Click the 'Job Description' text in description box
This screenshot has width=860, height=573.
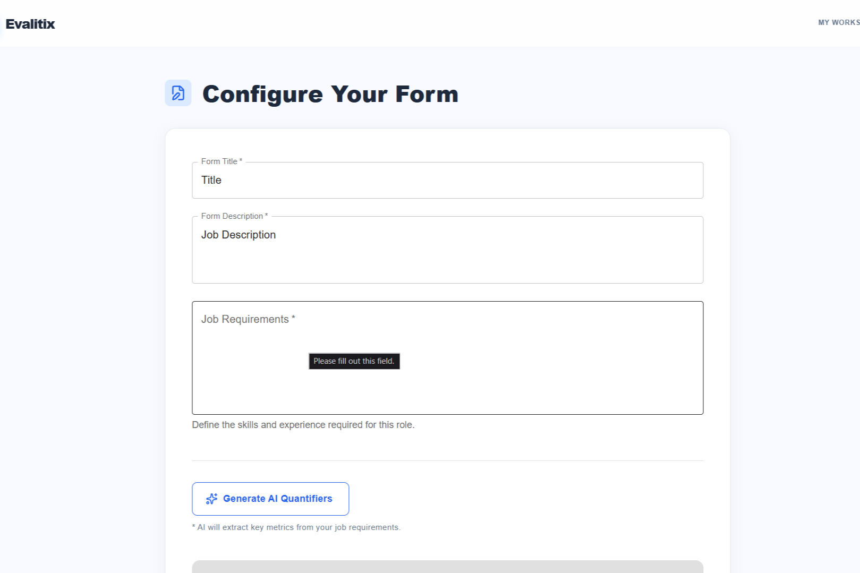point(239,235)
